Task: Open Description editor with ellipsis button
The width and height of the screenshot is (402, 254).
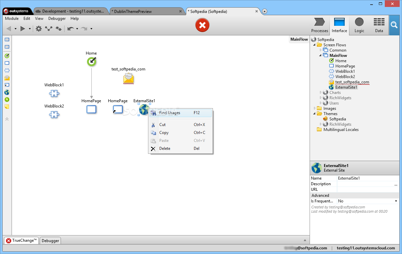Action: pos(396,184)
